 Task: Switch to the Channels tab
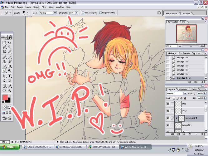click(183, 89)
